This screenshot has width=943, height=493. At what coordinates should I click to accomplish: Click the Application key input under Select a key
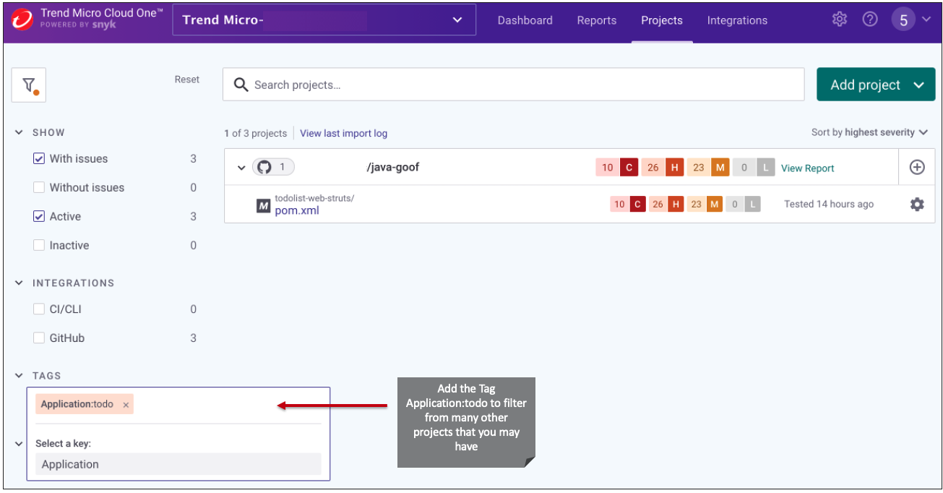point(178,464)
